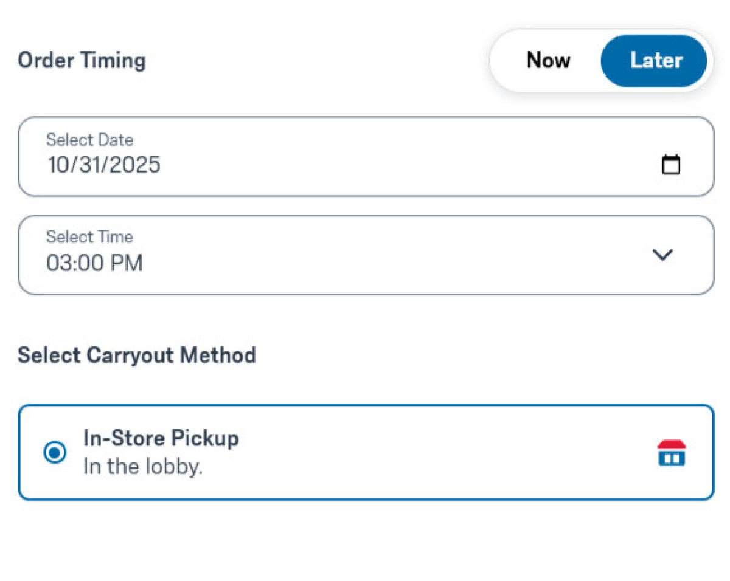This screenshot has width=730, height=581.
Task: Click the "In the lobby." description
Action: tap(142, 467)
